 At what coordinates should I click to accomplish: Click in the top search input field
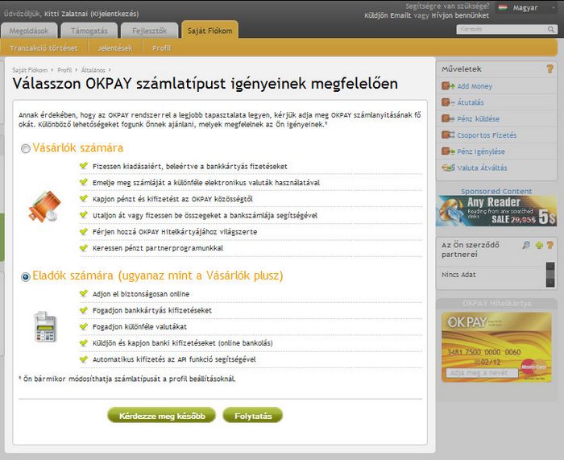point(502,30)
